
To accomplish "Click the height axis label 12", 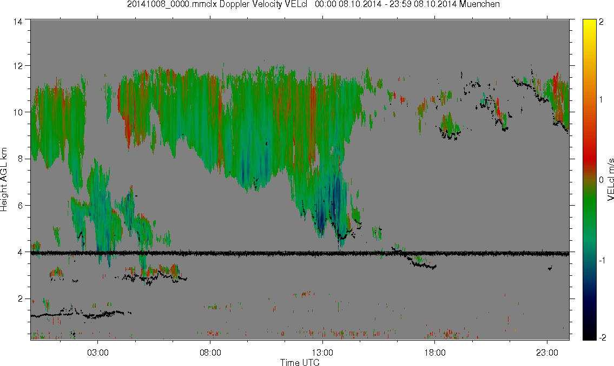I will coord(18,66).
